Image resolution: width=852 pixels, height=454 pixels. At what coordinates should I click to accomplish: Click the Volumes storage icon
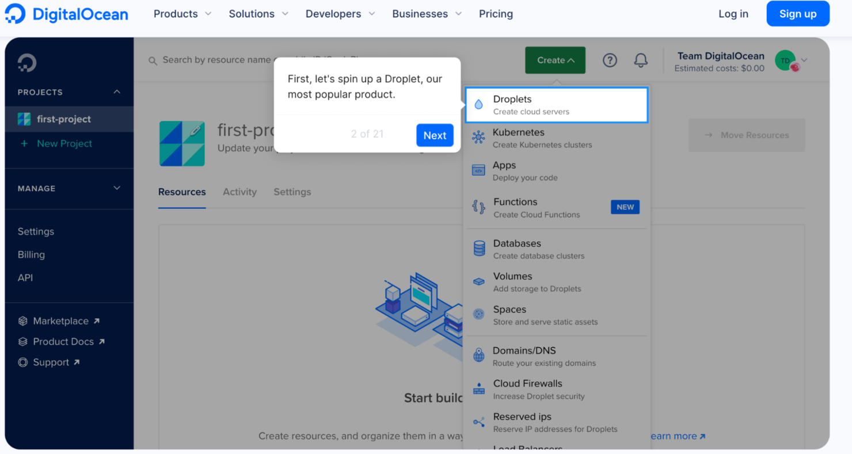click(478, 281)
